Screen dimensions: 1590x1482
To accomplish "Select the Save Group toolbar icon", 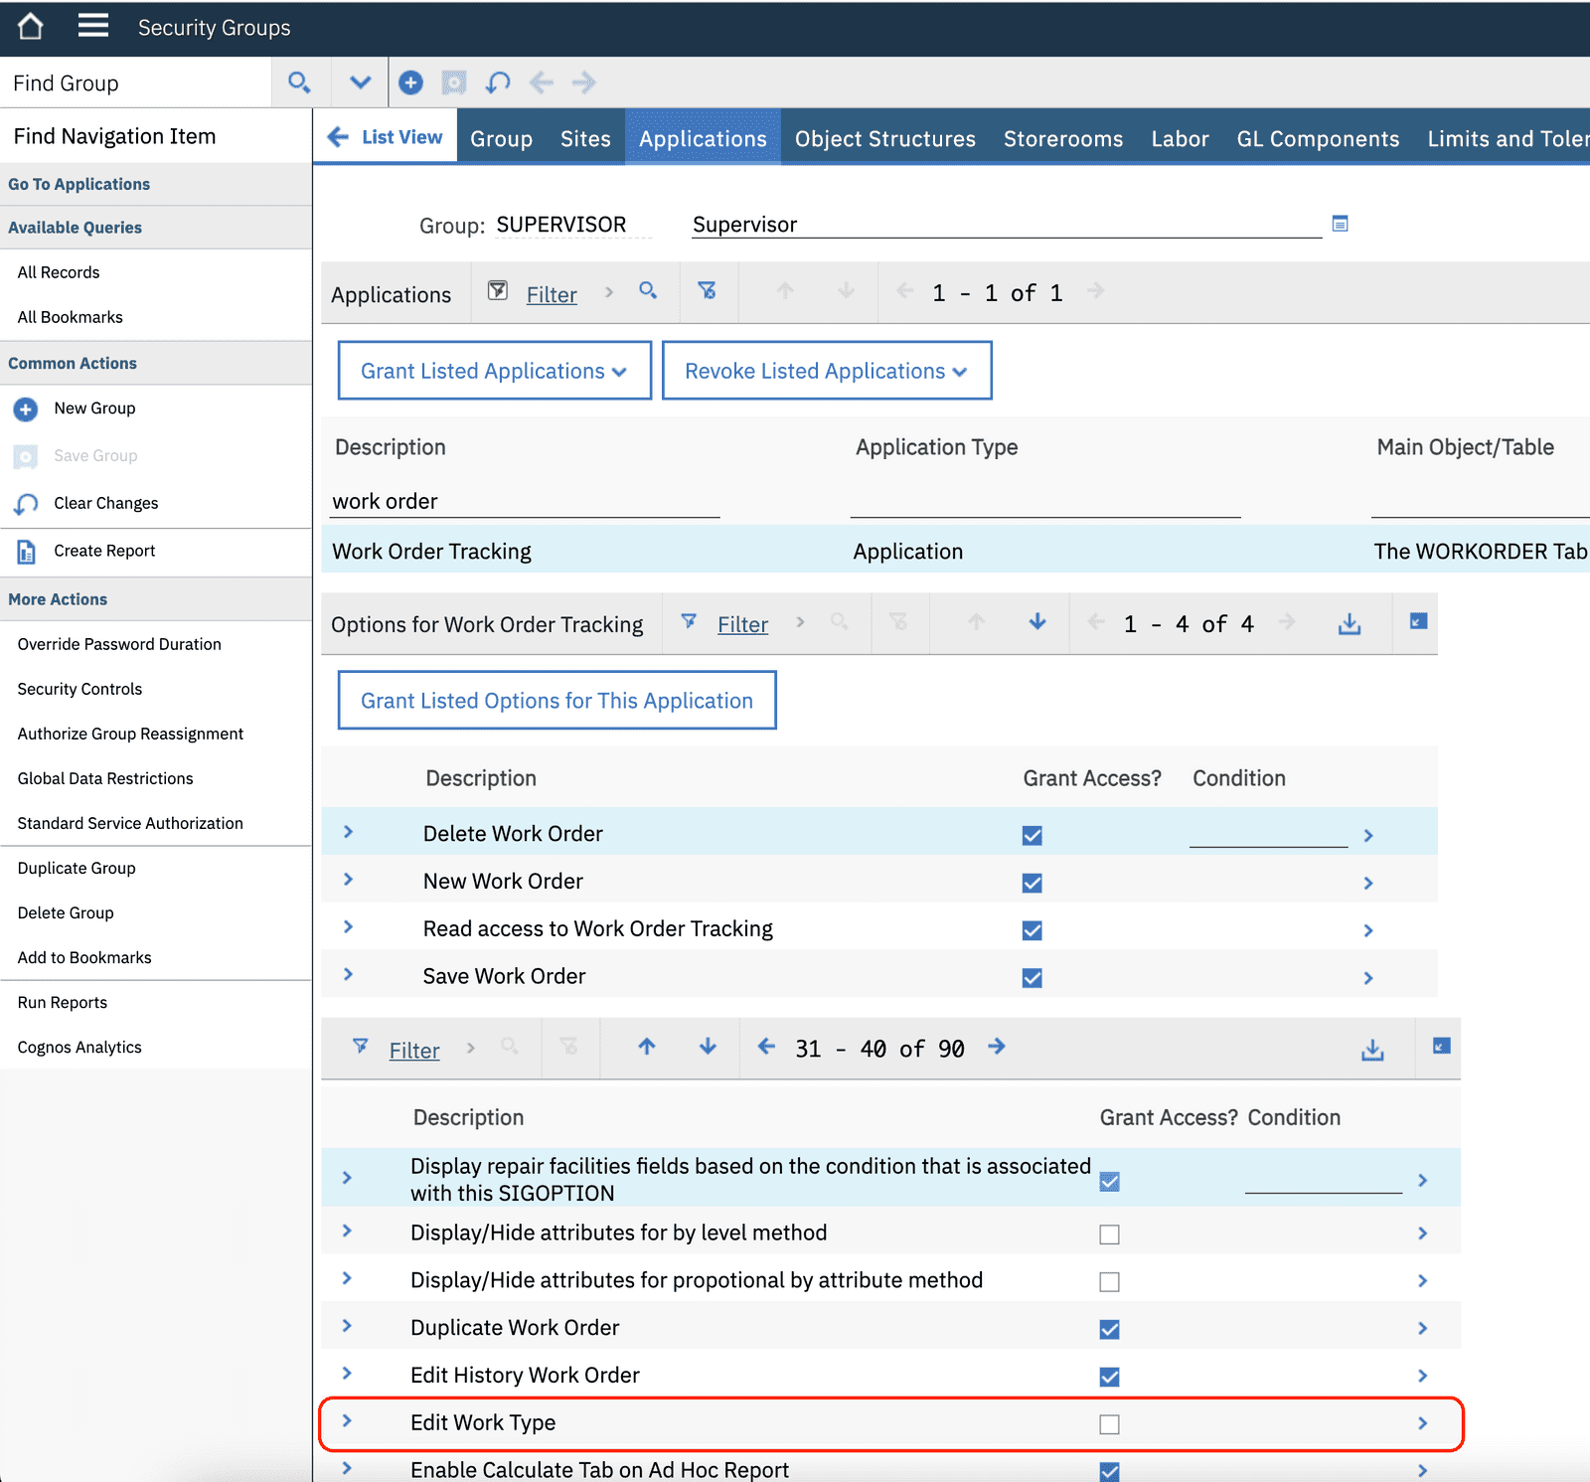I will [x=25, y=456].
